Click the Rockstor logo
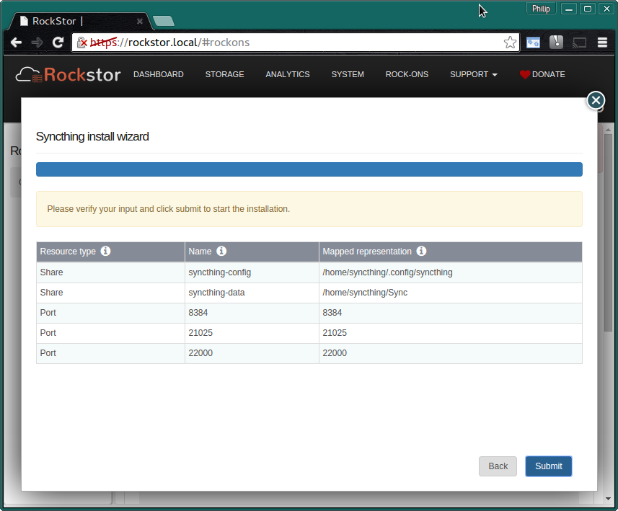This screenshot has width=618, height=511. [x=68, y=74]
